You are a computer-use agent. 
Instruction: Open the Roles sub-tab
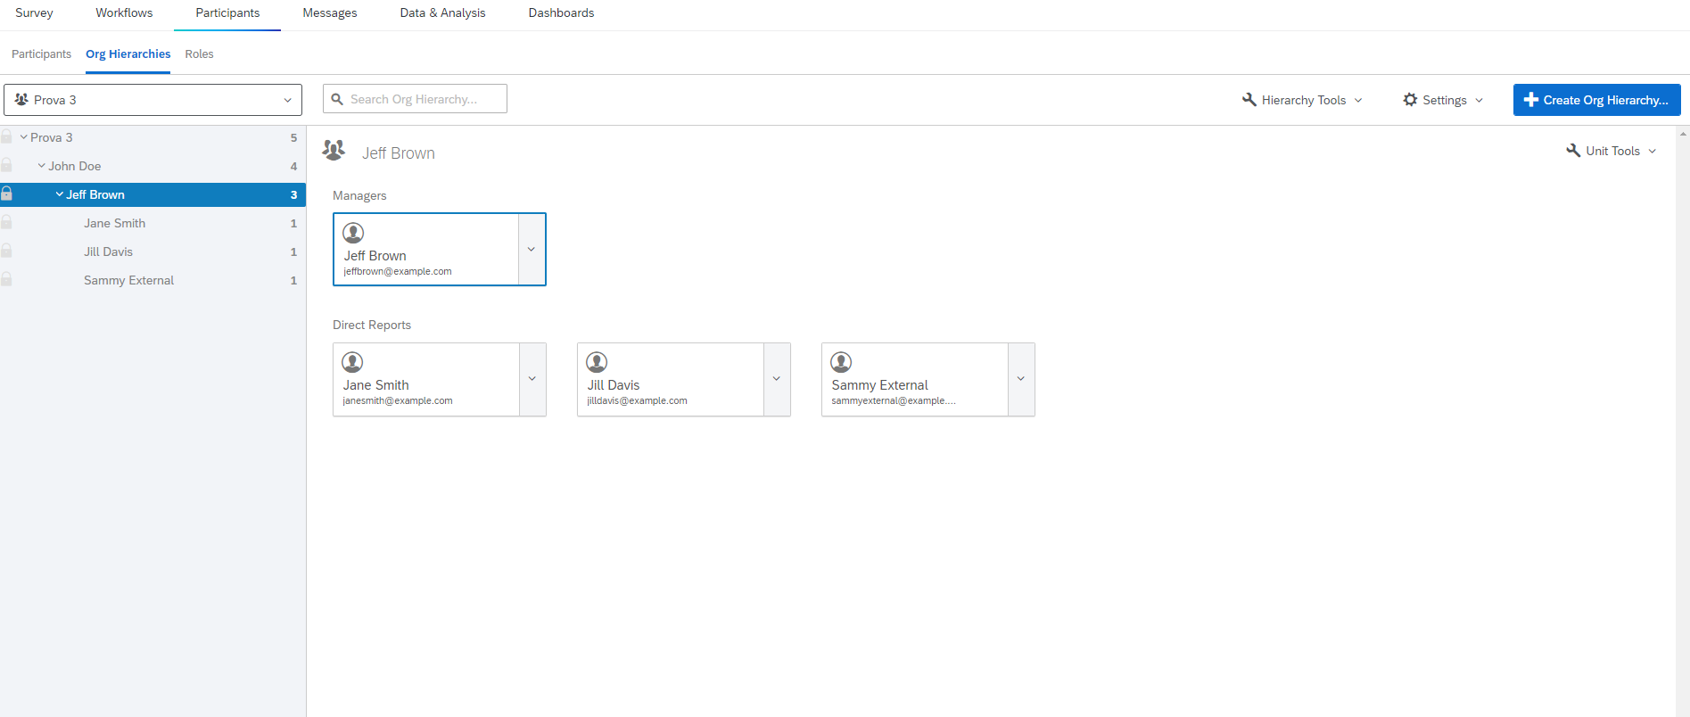click(x=199, y=54)
